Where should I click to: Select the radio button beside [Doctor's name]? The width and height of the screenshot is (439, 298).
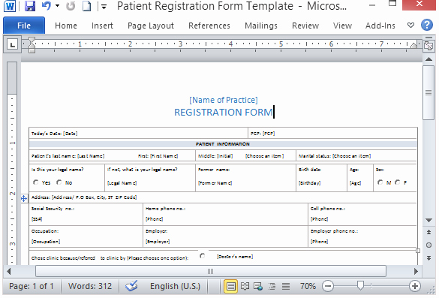202,256
